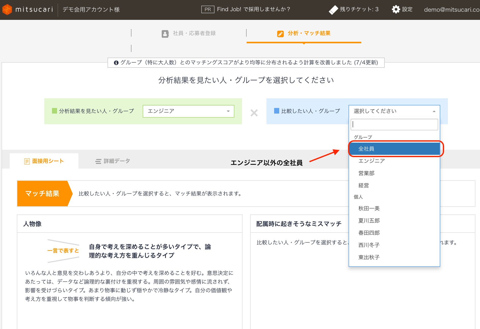This screenshot has height=329, width=480.
Task: Click the Find Job! PR link
Action: (253, 9)
